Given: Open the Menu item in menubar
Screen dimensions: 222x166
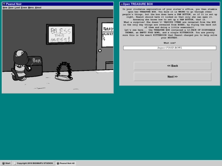Looking at the screenshot, I should (x=31, y=7).
